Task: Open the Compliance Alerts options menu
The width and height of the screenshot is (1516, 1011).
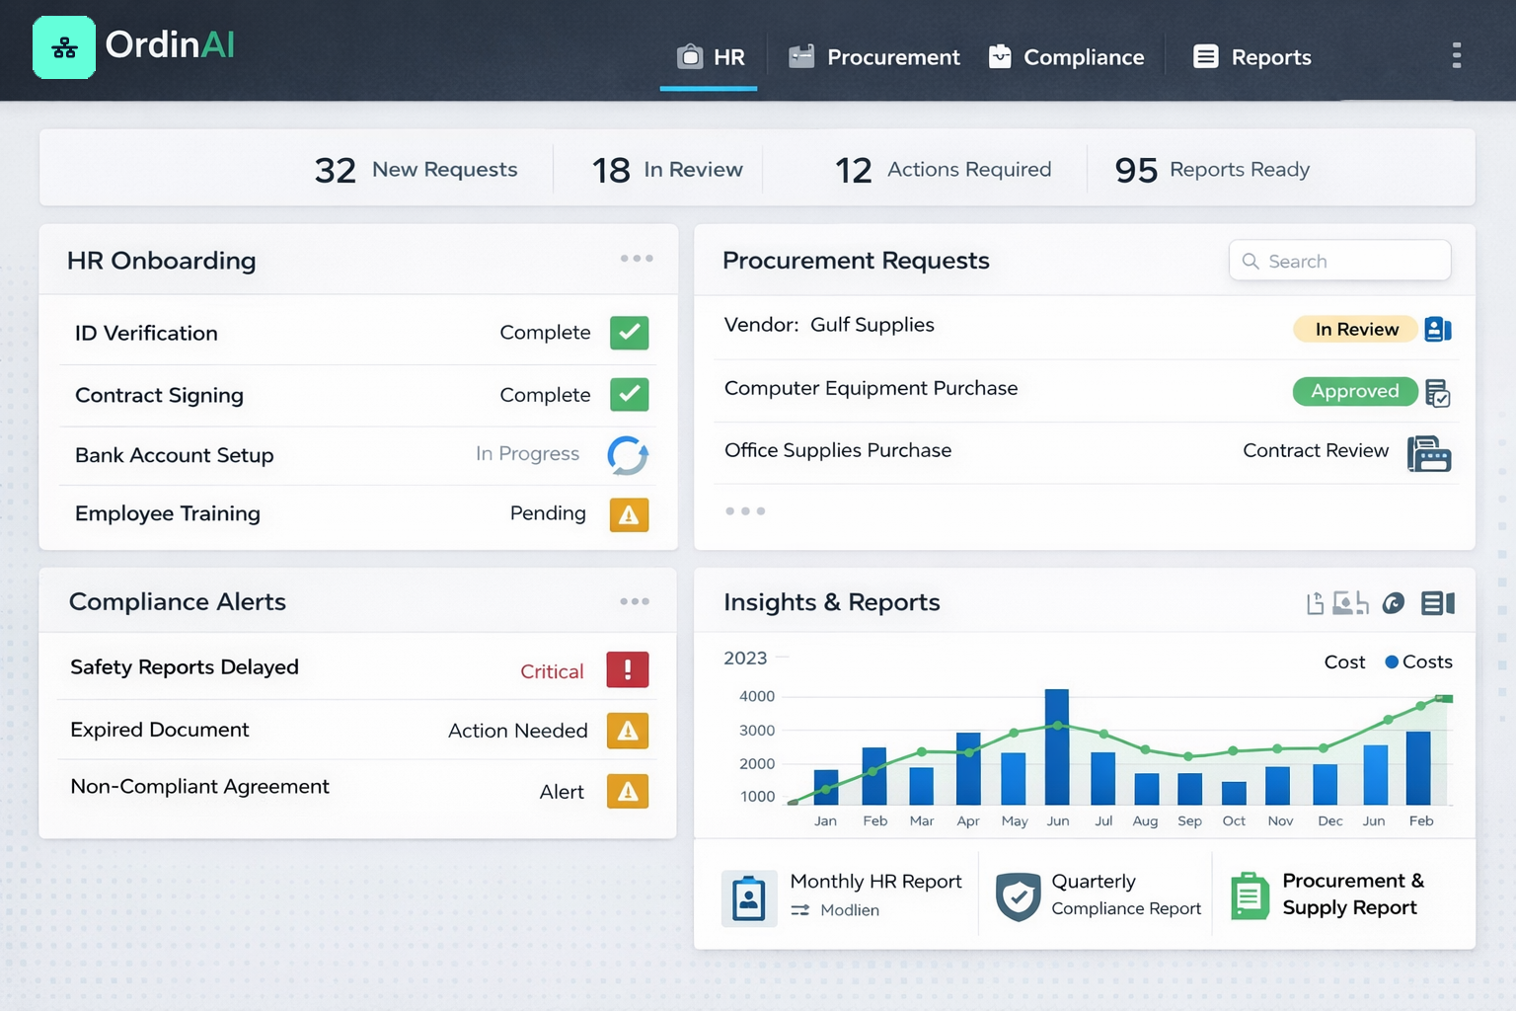Action: point(635,600)
